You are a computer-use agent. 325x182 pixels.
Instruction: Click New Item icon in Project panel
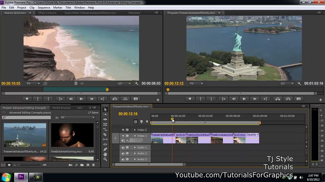[88, 165]
